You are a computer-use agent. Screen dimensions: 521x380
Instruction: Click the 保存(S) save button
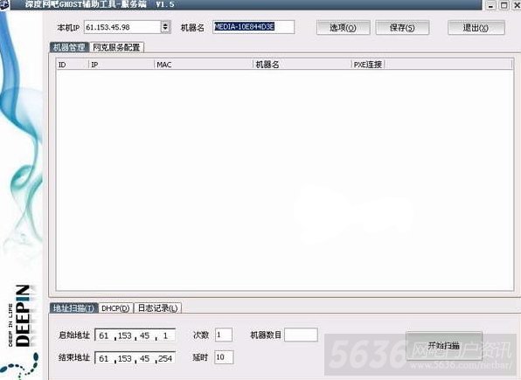(402, 28)
